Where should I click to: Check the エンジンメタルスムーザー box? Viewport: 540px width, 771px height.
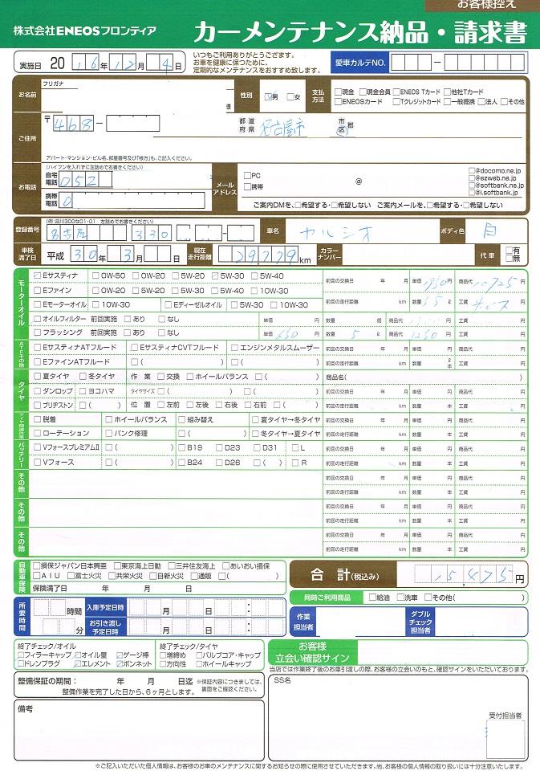coord(234,347)
